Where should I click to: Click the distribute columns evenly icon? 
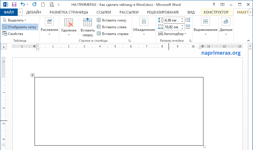click(188, 27)
